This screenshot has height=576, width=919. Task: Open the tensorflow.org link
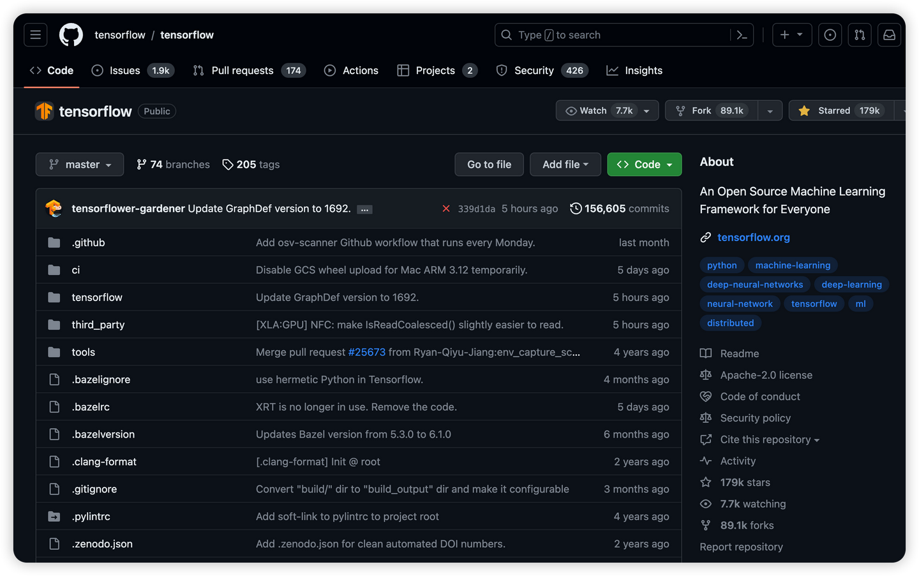tap(753, 237)
